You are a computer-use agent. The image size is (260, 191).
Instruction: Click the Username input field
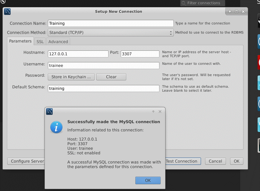(104, 66)
